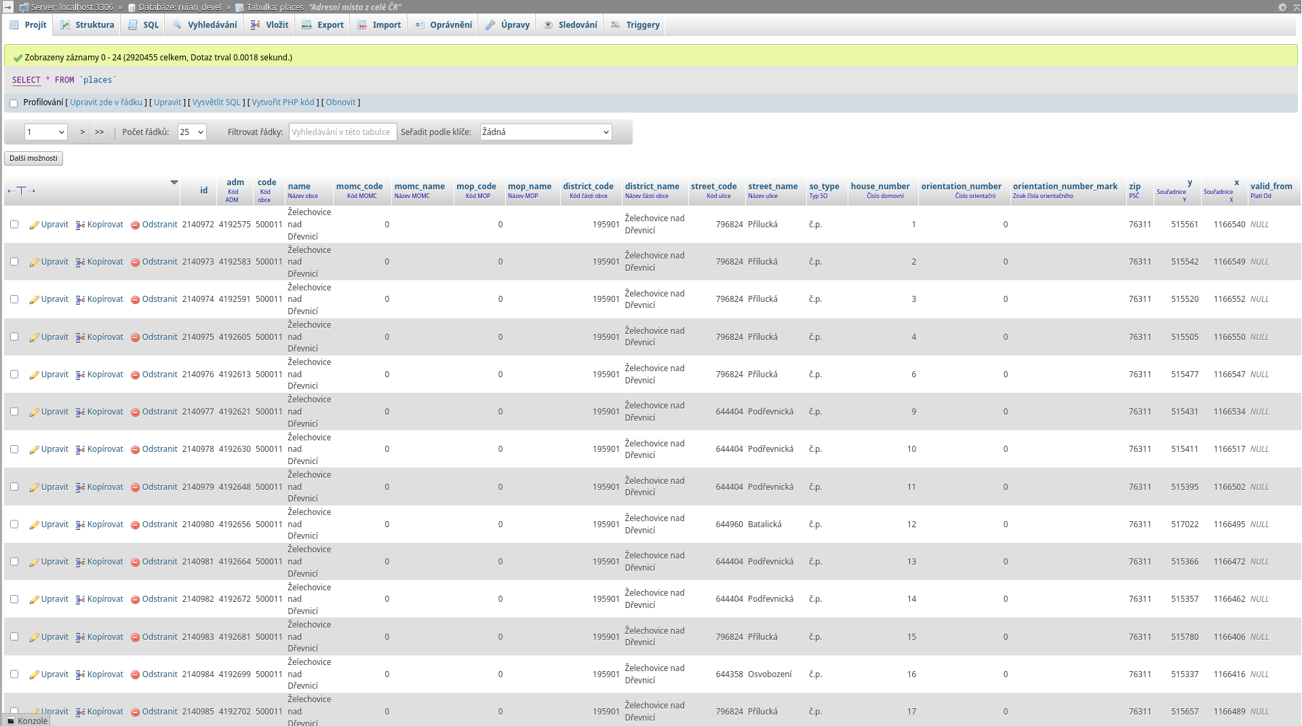The width and height of the screenshot is (1302, 726).
Task: Click the pencil edit icon for row 2140980
Action: click(x=34, y=525)
